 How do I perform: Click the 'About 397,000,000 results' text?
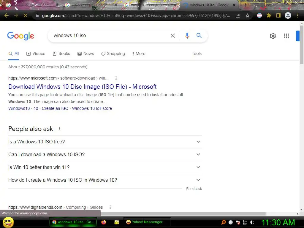click(x=48, y=67)
